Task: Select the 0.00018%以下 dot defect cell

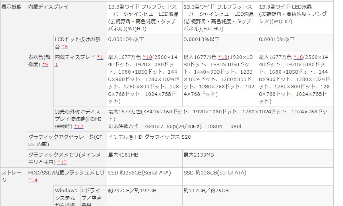Action: click(x=201, y=39)
